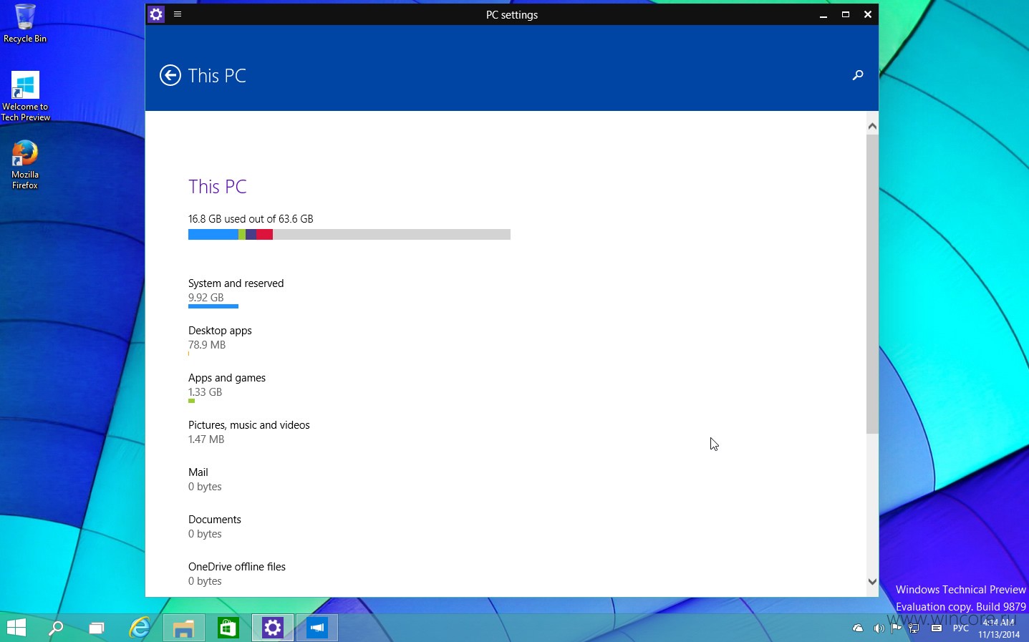
Task: Click the red segment of the storage bar
Action: coord(264,235)
